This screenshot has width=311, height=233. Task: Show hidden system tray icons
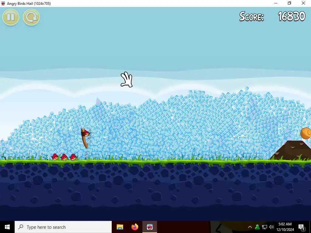(250, 227)
